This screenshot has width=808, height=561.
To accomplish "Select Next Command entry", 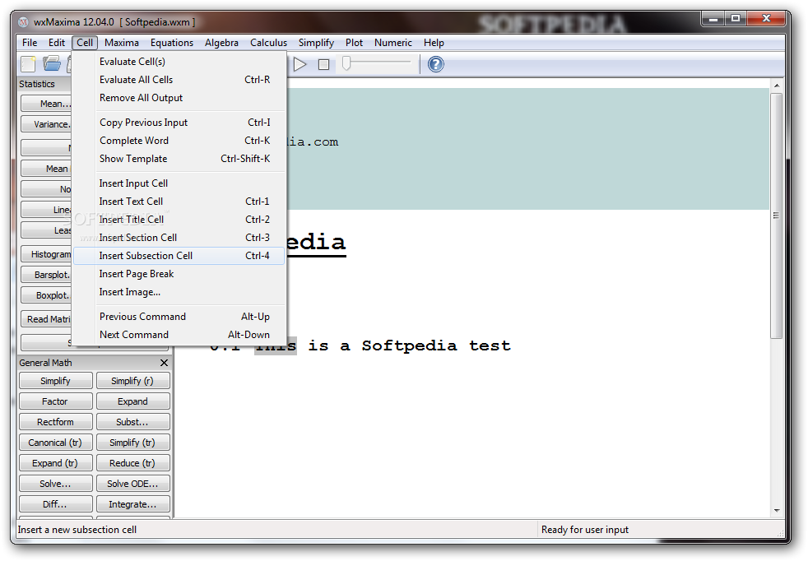I will (179, 334).
